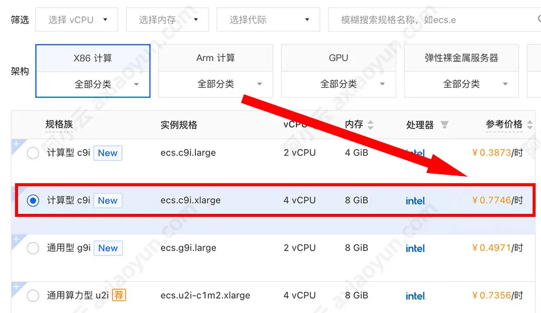This screenshot has width=541, height=313.
Task: Click the Intel logo in ecs.c9i.large row
Action: click(x=415, y=153)
